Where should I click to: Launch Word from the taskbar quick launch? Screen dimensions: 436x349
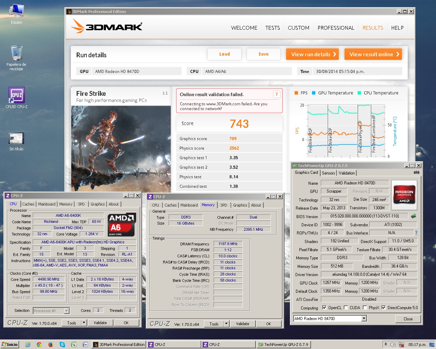(x=85, y=345)
